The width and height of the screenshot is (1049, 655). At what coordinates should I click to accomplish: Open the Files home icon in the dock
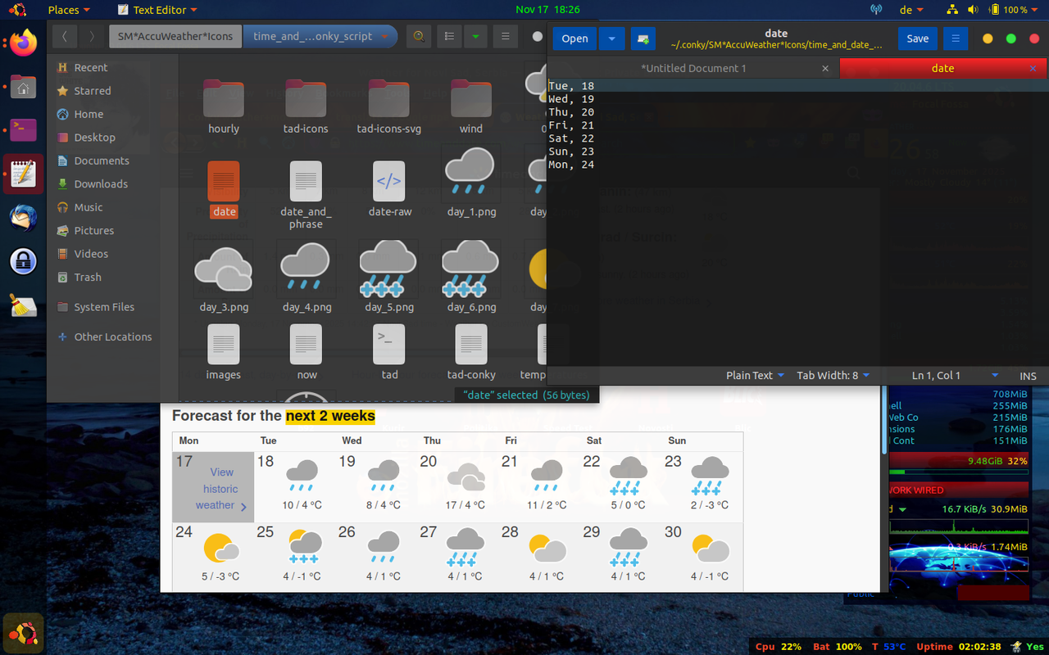click(x=23, y=87)
